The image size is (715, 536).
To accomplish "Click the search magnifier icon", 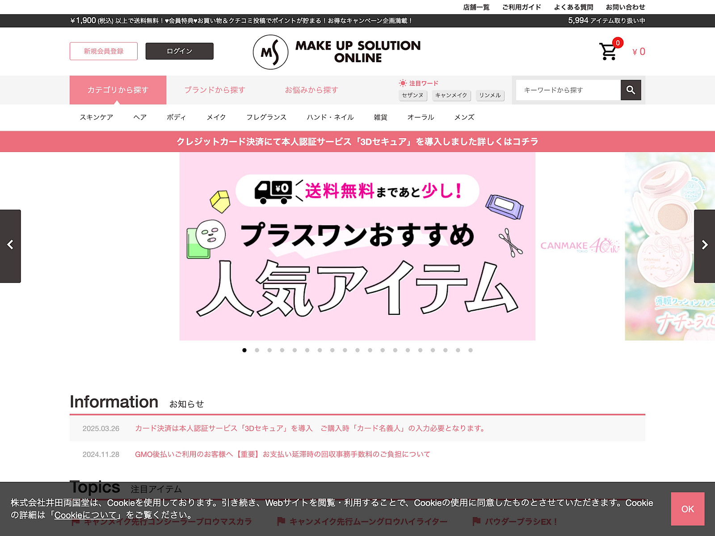I will pyautogui.click(x=630, y=90).
